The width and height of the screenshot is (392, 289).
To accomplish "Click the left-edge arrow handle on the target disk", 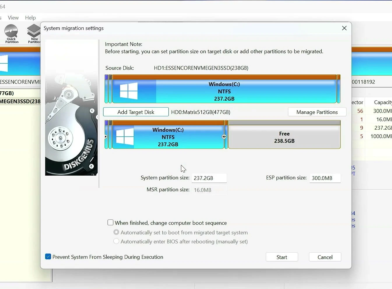I will point(106,137).
